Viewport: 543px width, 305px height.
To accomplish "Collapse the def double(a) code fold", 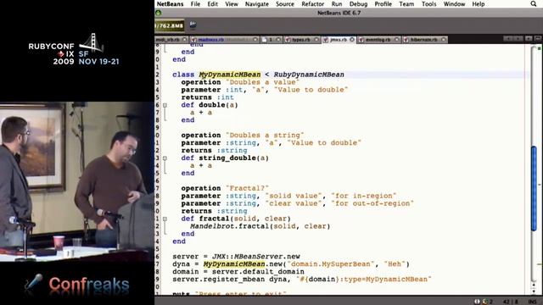I will click(165, 105).
